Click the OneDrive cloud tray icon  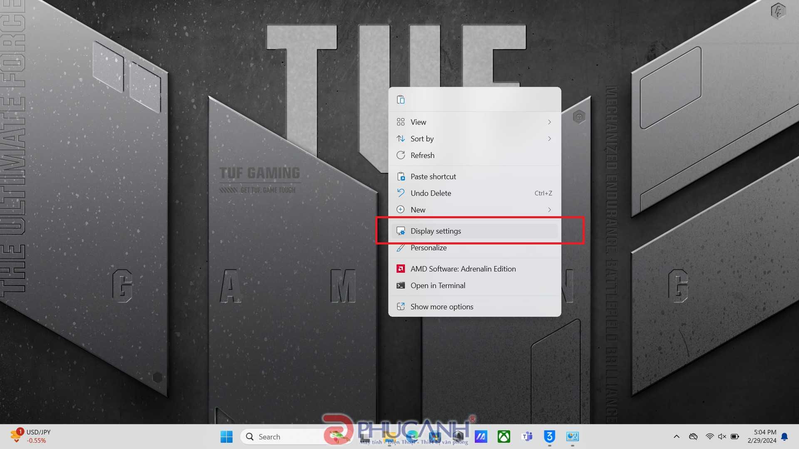point(693,437)
